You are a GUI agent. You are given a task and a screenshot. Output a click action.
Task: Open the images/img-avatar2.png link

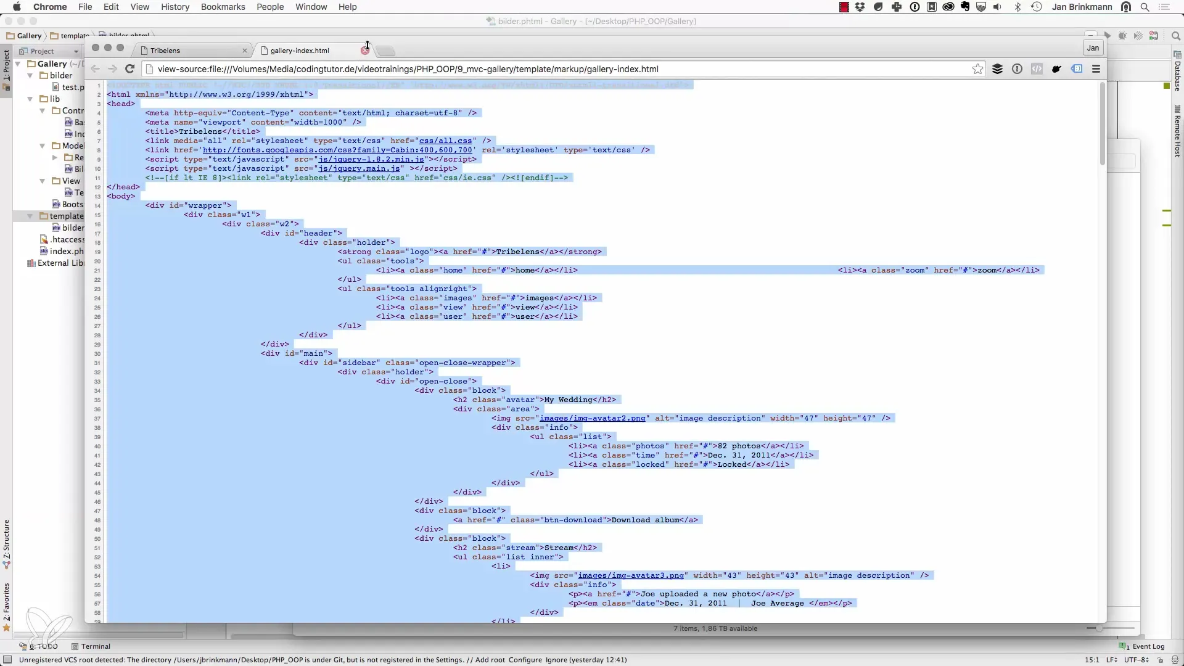pyautogui.click(x=593, y=418)
